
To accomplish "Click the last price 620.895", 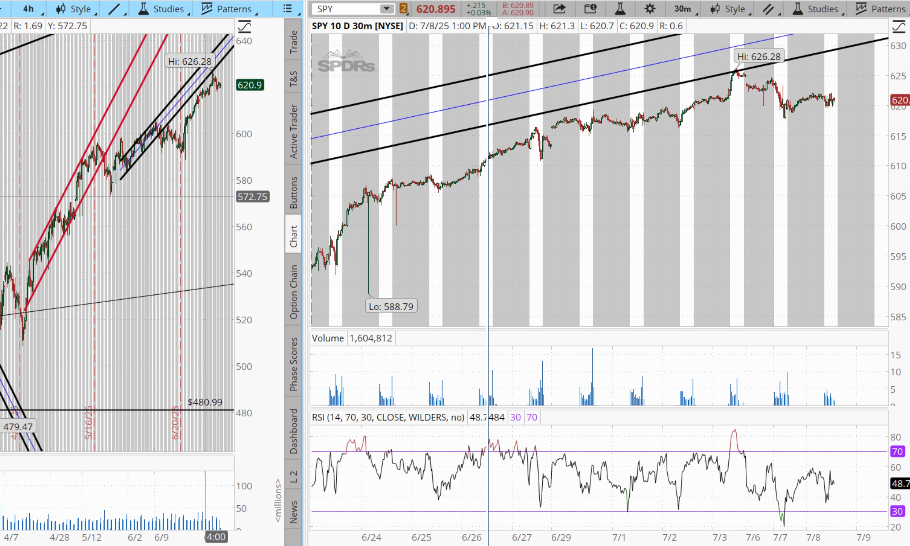I will 436,9.
